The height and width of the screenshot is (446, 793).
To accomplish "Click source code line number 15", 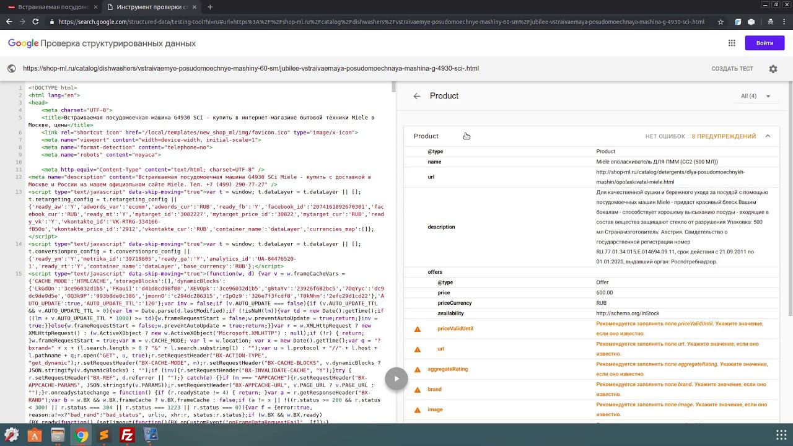I will (x=19, y=274).
